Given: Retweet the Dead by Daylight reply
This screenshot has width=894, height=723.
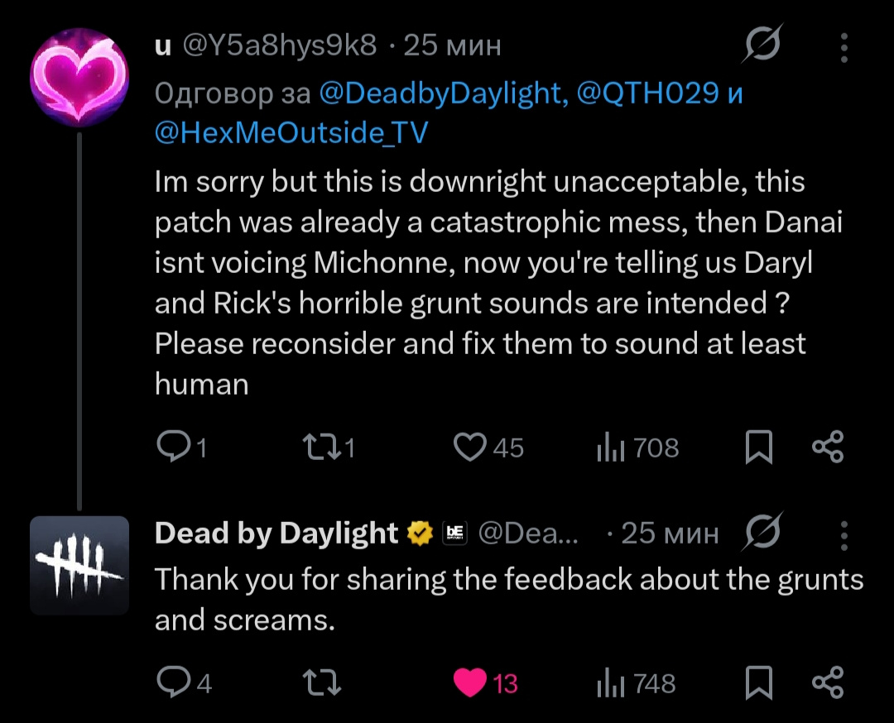Looking at the screenshot, I should [321, 682].
